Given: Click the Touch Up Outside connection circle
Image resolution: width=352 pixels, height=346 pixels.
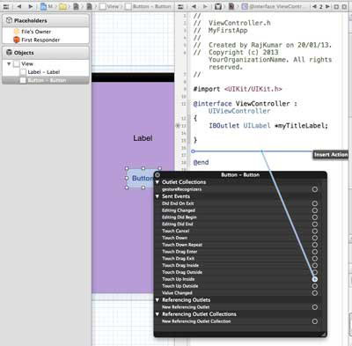Looking at the screenshot, I should pyautogui.click(x=315, y=286).
